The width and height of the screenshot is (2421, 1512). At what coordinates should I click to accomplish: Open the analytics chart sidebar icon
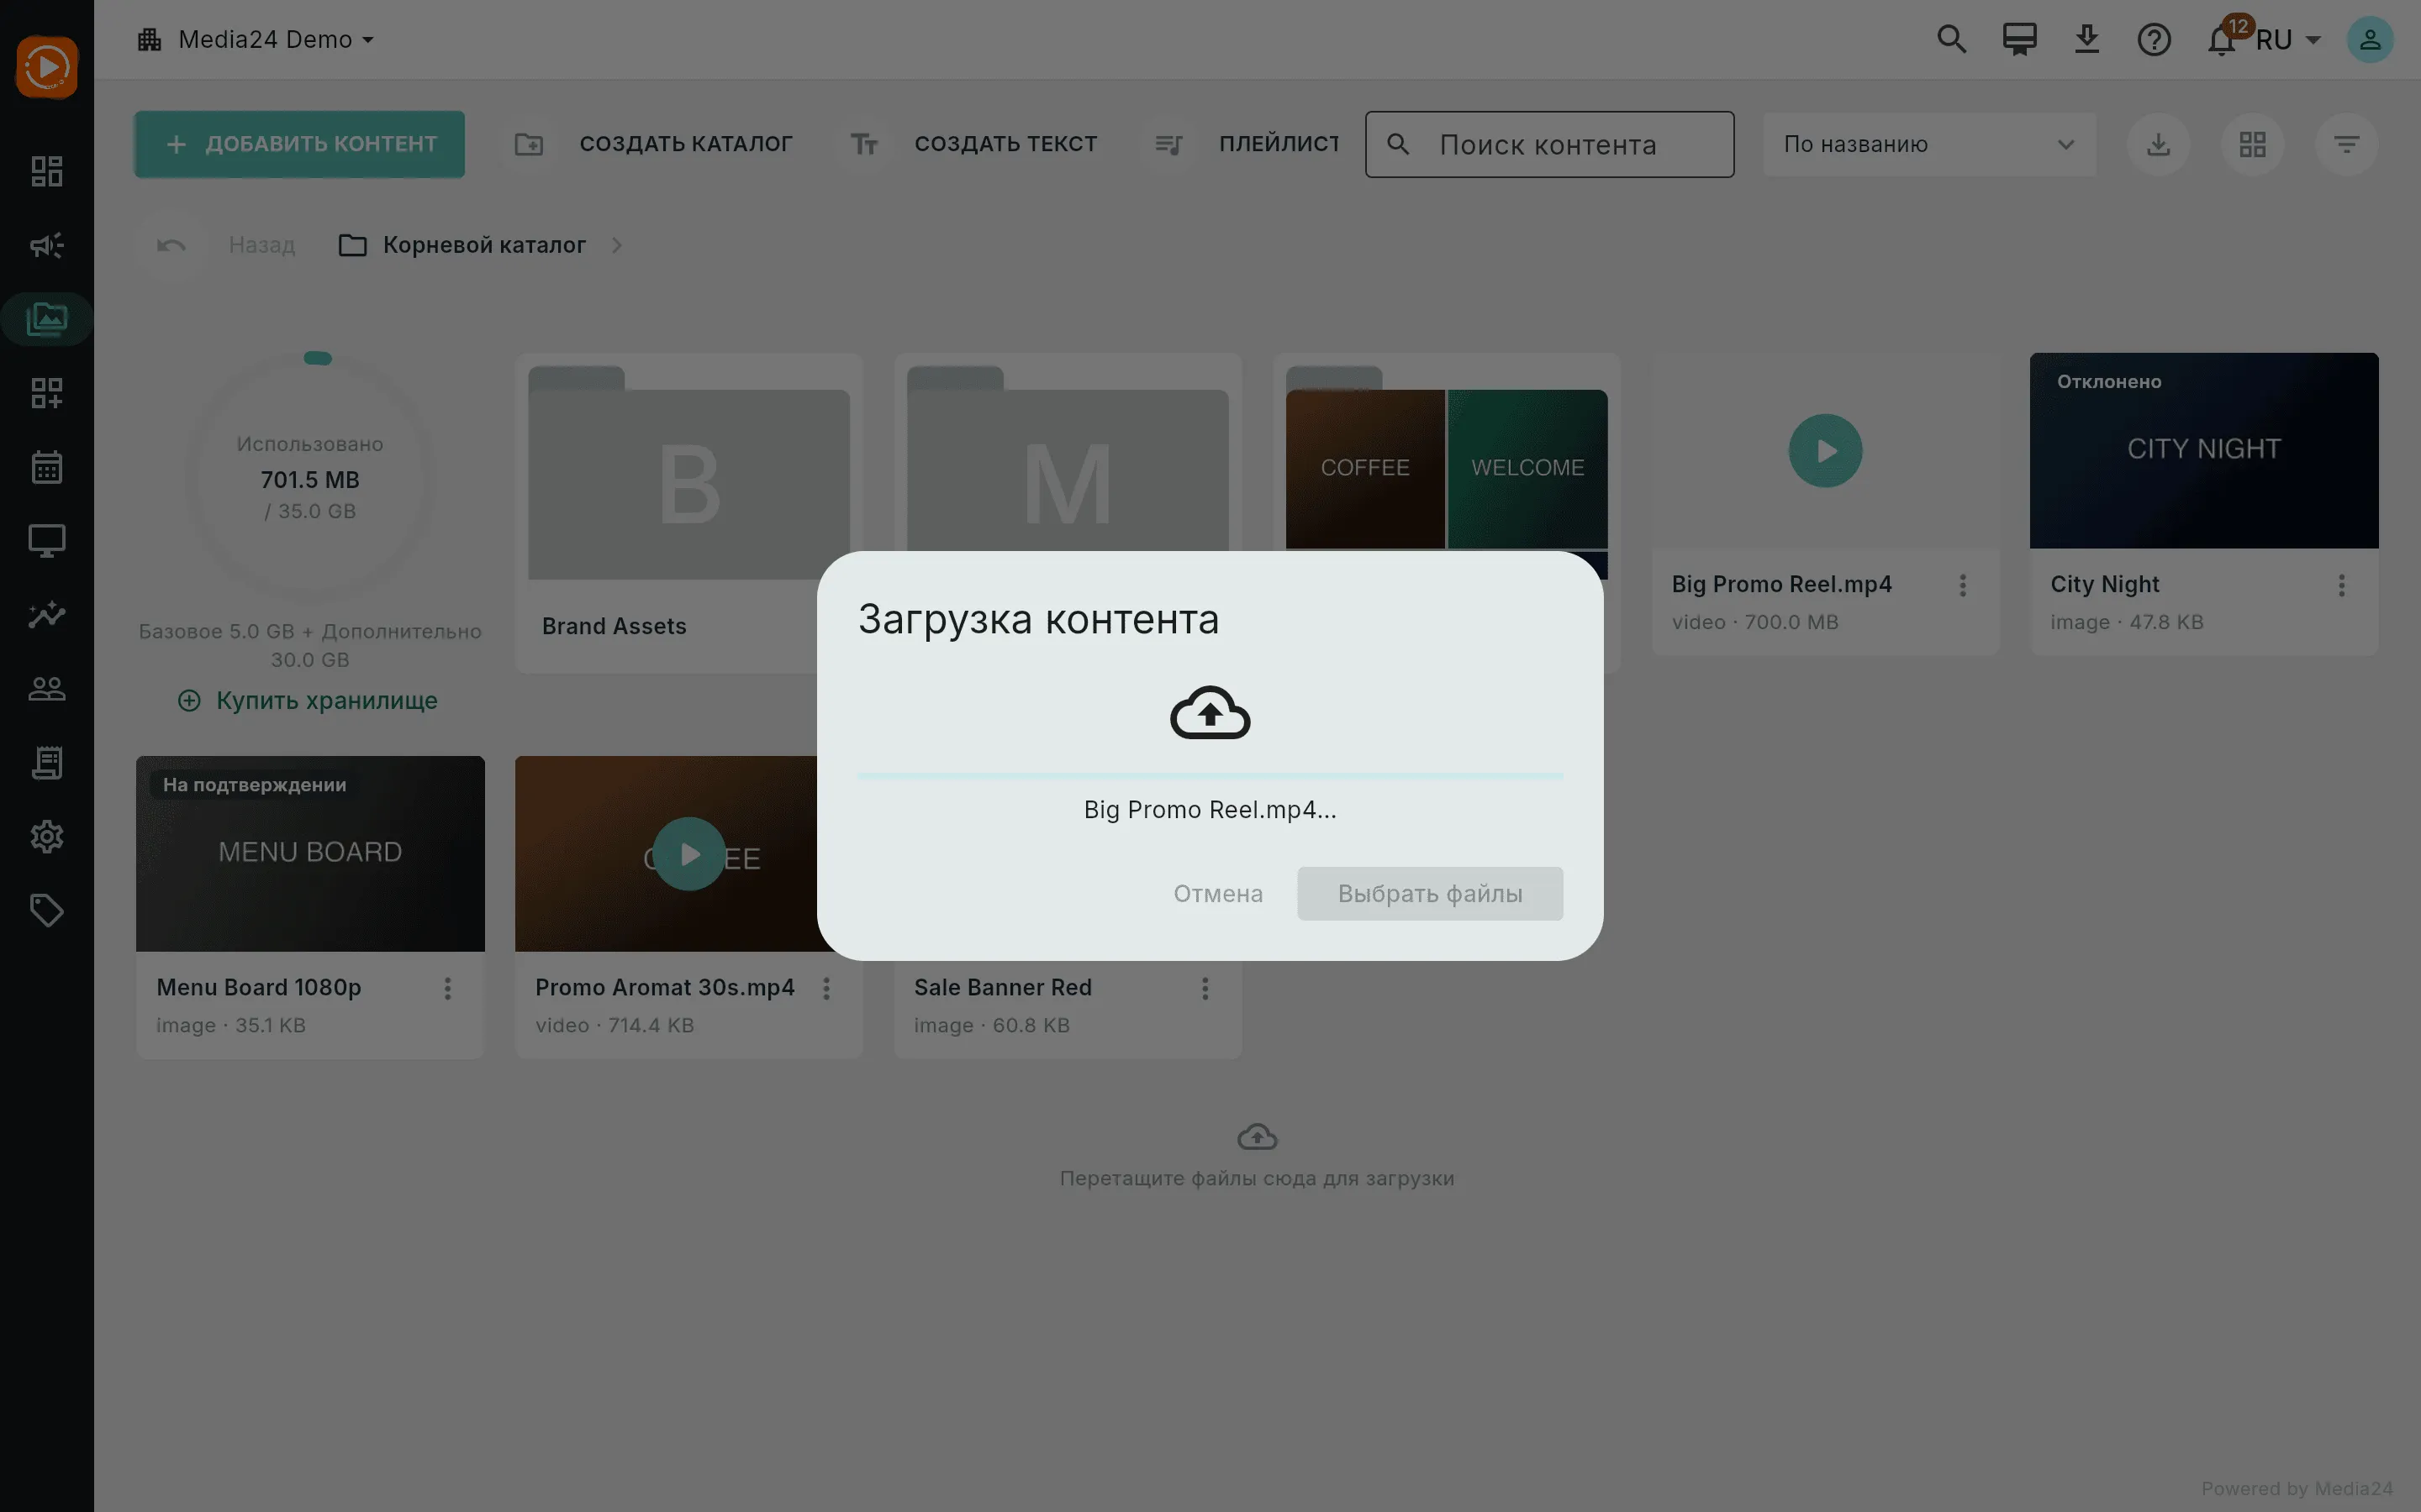(x=47, y=614)
